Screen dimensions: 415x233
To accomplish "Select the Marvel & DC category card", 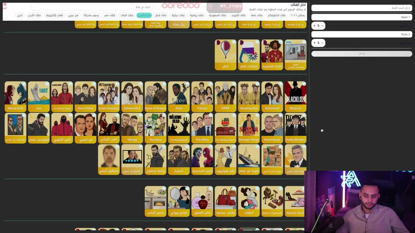I will tap(16, 96).
